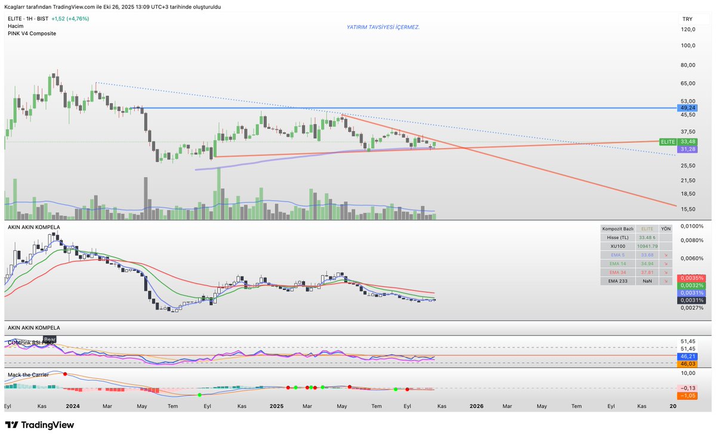Click the 120,0 price axis label
Screen dimensions: 716x438
688,29
